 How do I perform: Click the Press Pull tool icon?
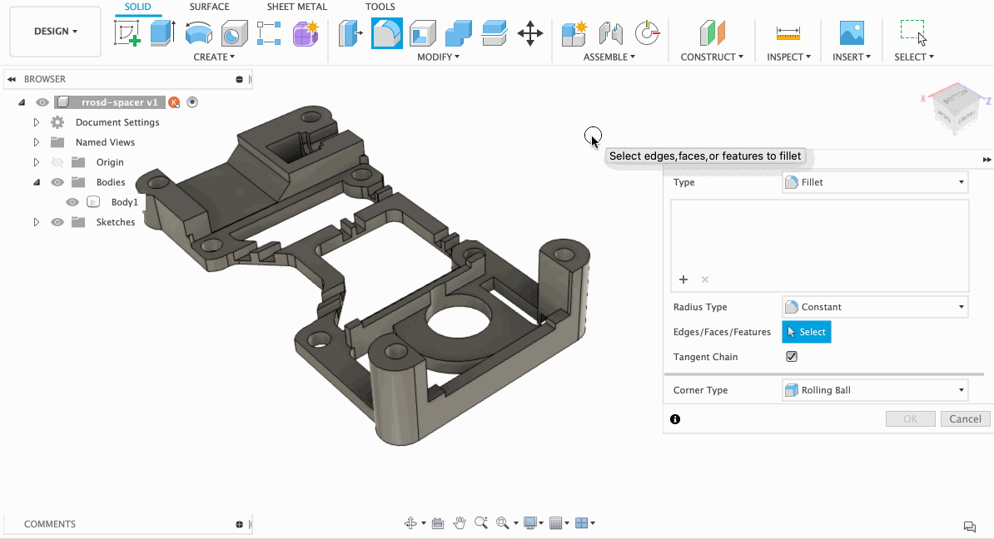coord(350,33)
